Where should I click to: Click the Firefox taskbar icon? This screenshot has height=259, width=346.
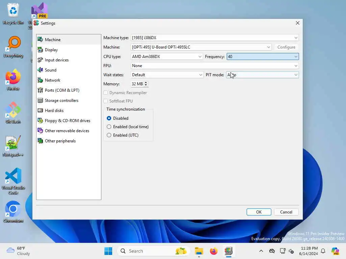[x=214, y=251]
